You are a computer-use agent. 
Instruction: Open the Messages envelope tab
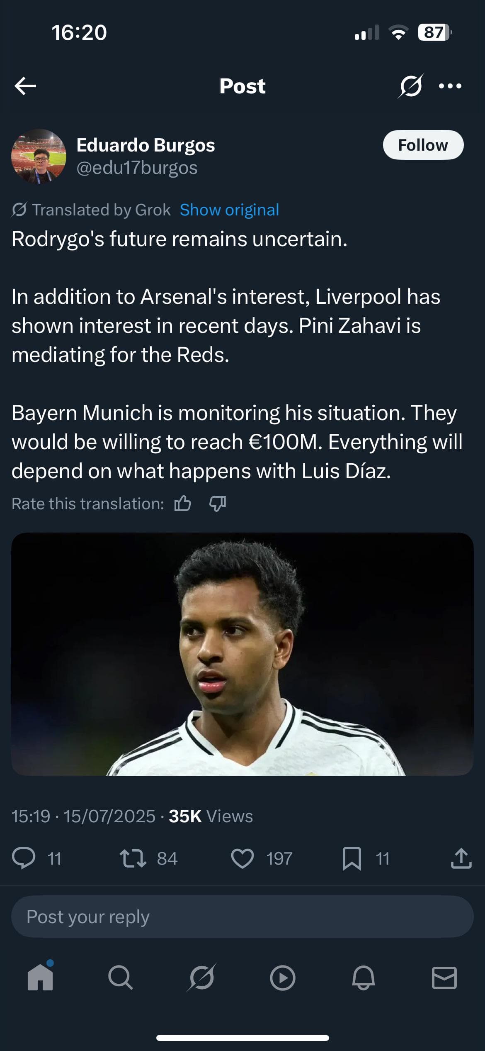(x=444, y=978)
